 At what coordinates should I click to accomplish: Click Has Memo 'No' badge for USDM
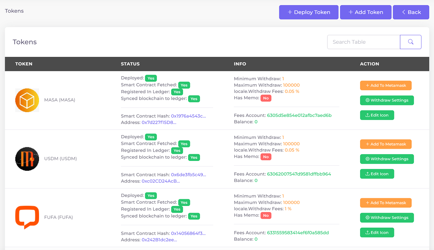click(266, 157)
